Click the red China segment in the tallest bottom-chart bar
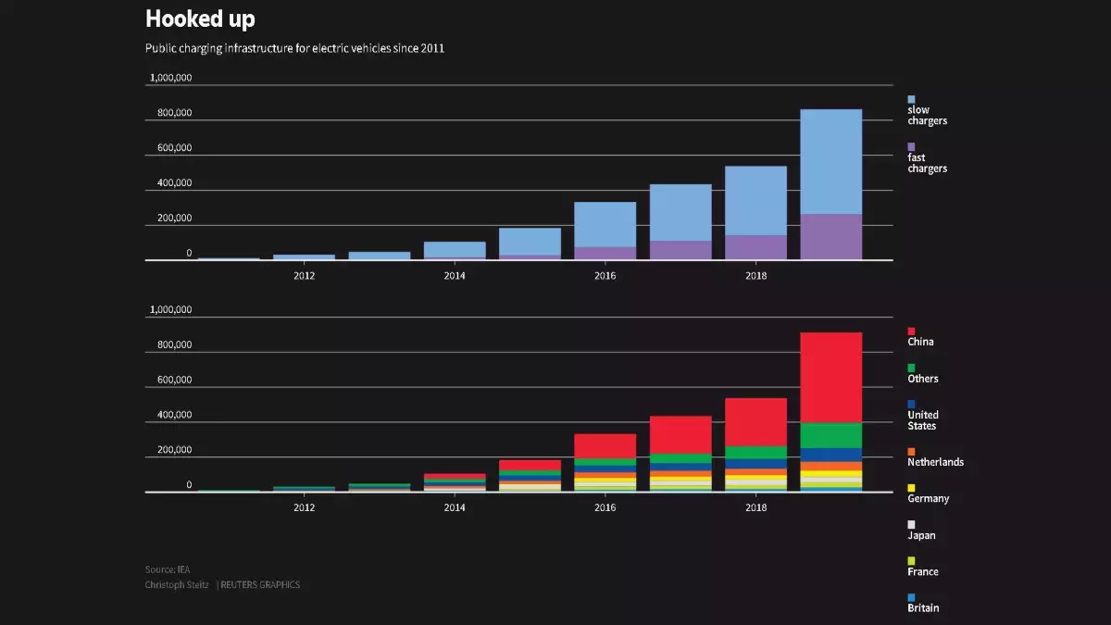1111x625 pixels. 830,378
